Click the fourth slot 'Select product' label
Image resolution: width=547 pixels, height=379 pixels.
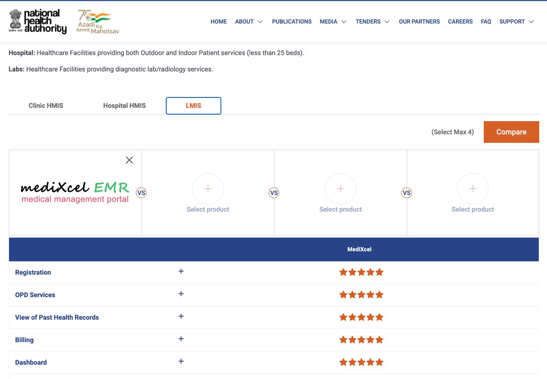(473, 210)
